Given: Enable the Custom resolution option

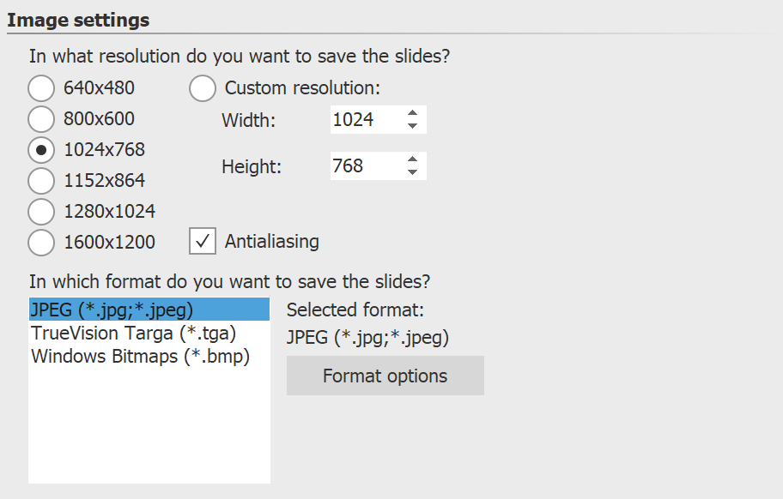Looking at the screenshot, I should click(203, 88).
